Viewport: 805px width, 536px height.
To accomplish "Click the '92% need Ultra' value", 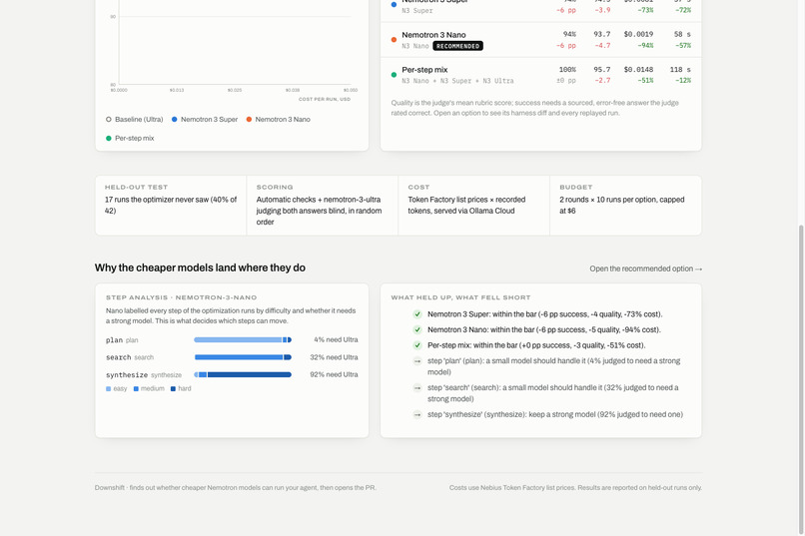I will [334, 375].
